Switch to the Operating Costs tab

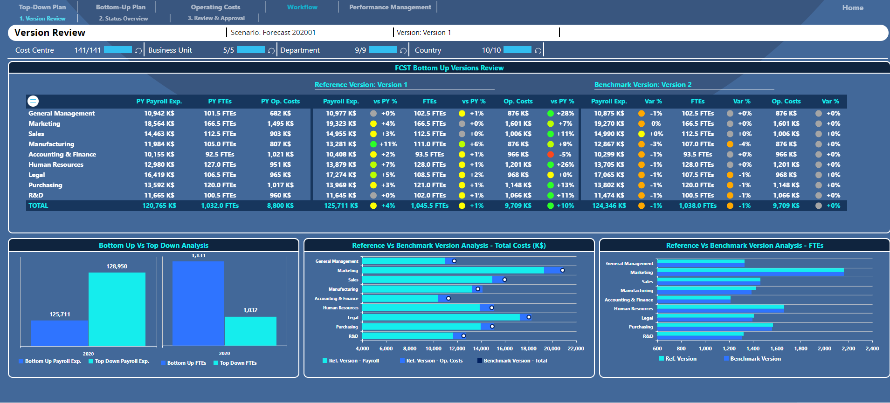point(215,7)
